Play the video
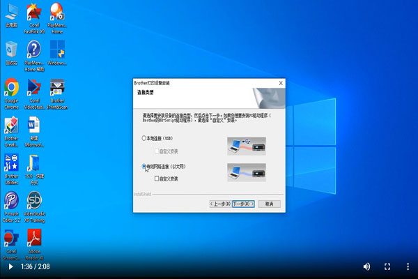 pyautogui.click(x=10, y=266)
